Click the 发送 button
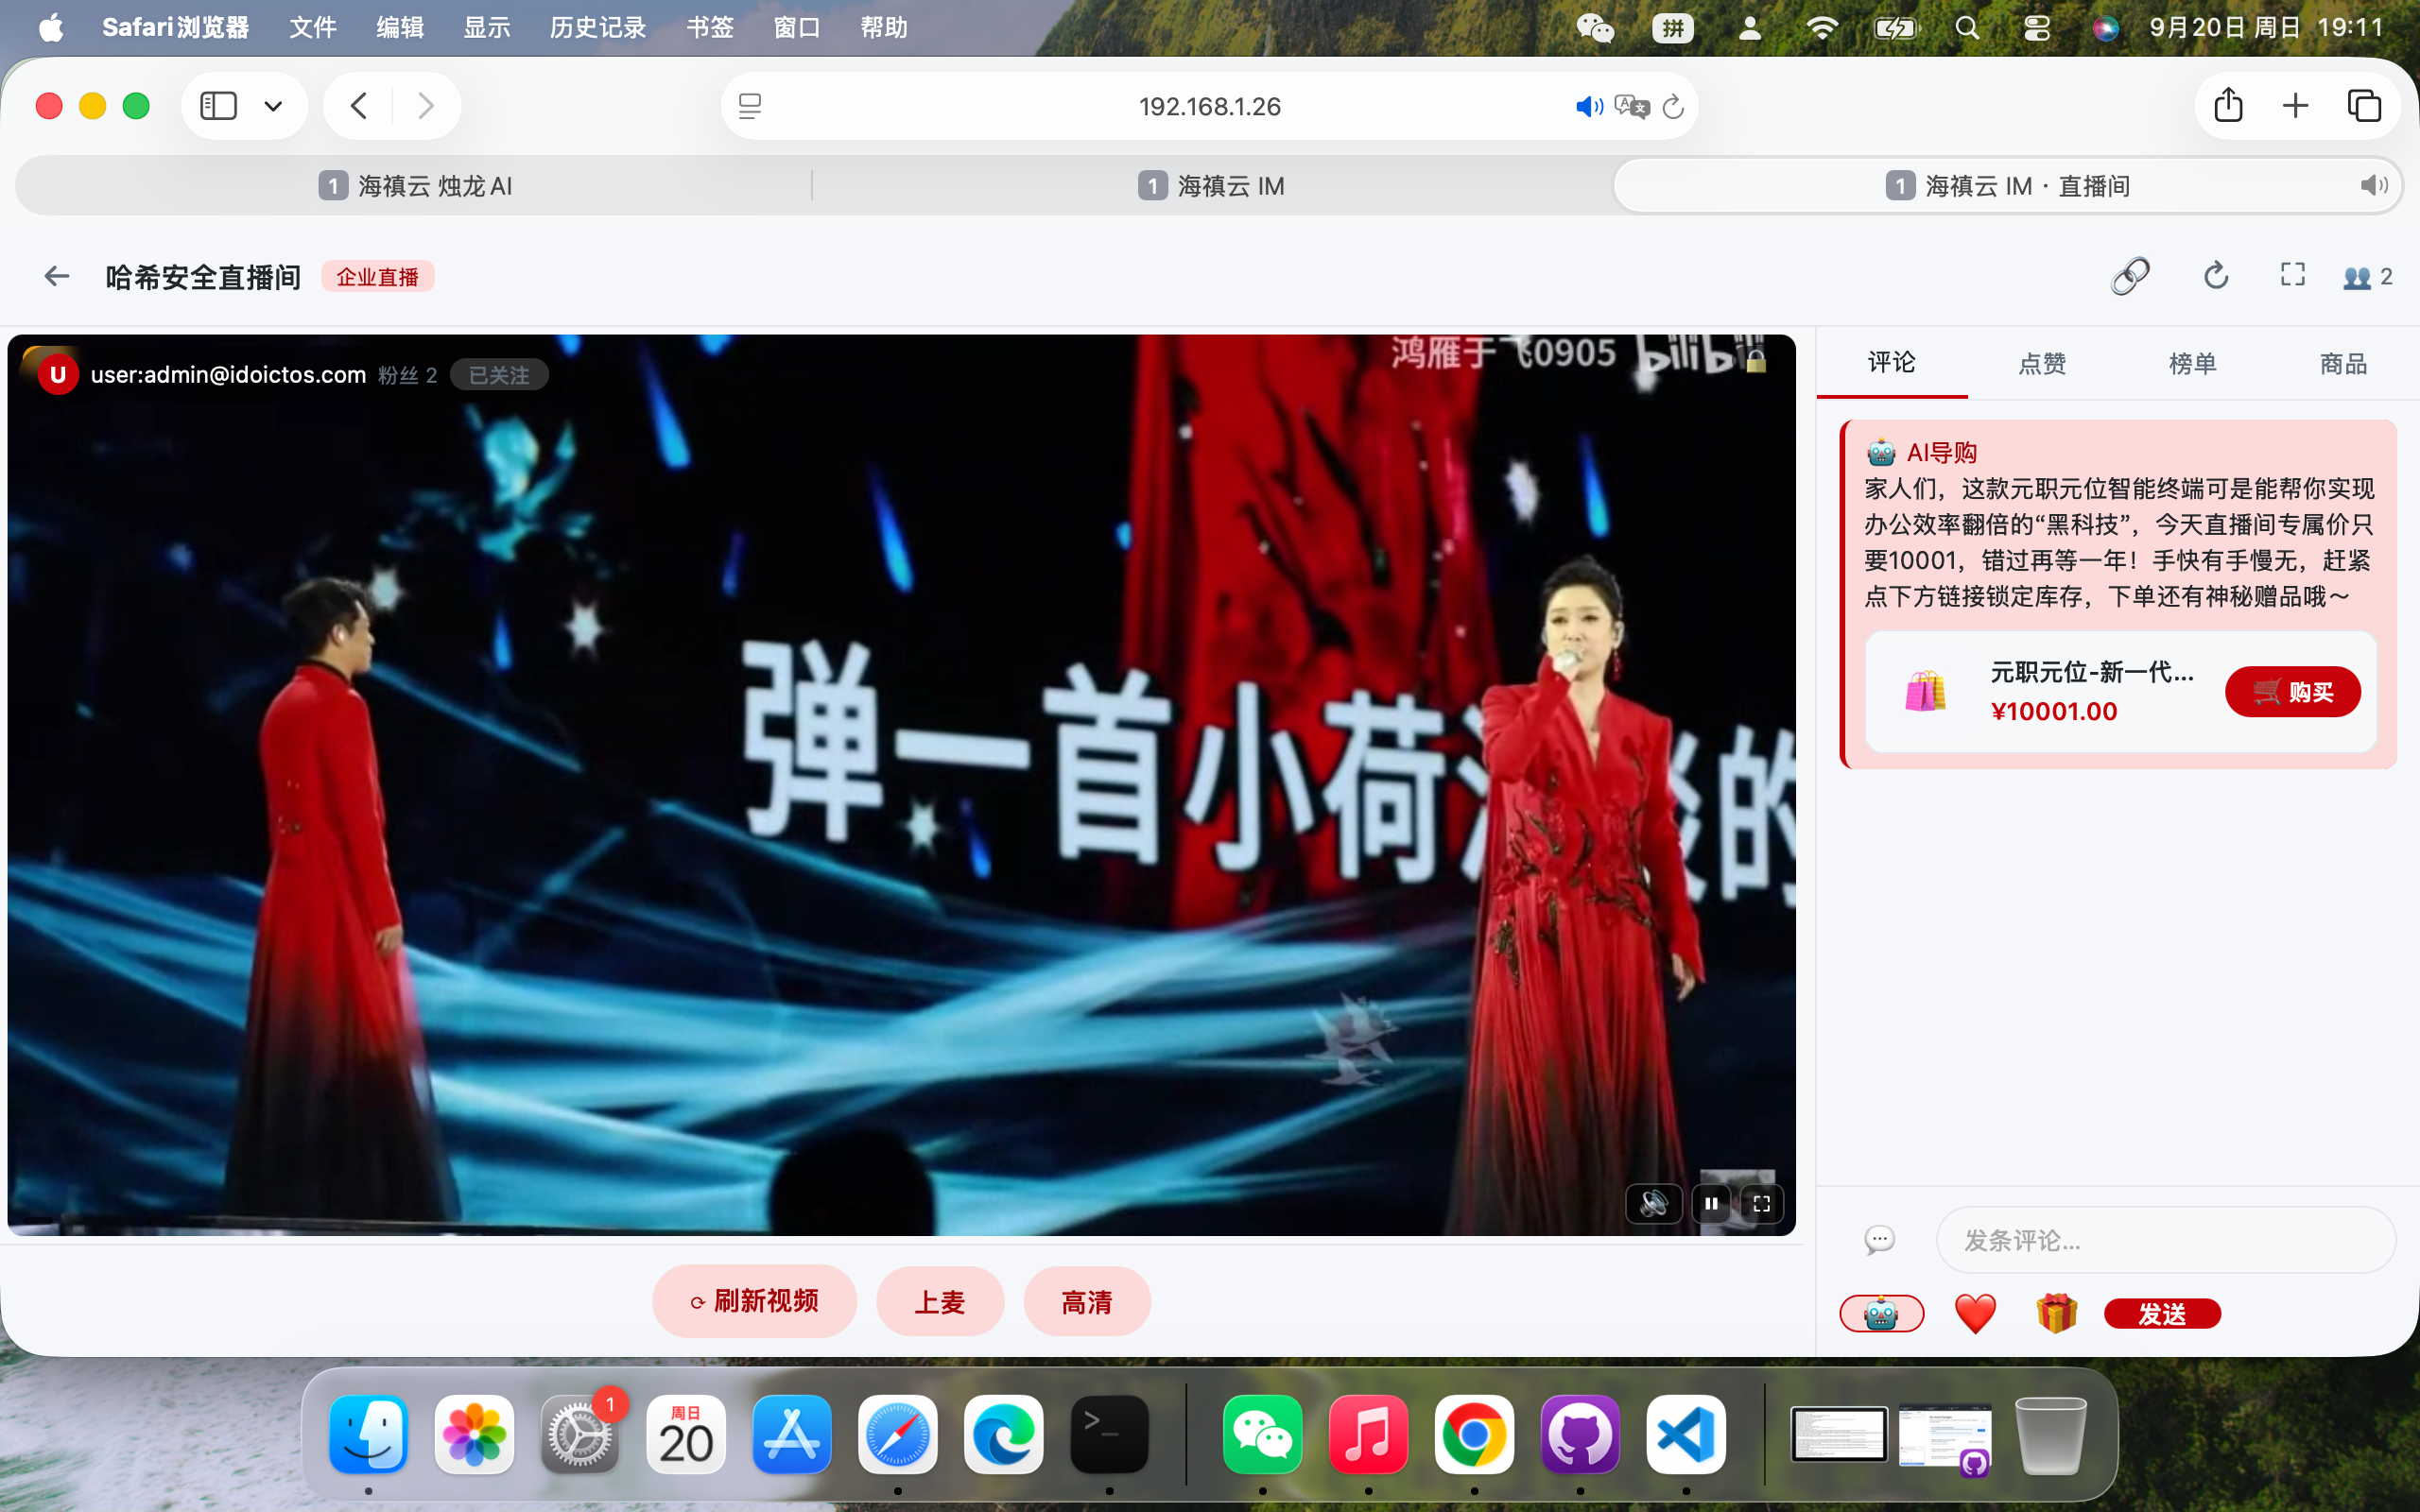This screenshot has width=2420, height=1512. (2162, 1314)
